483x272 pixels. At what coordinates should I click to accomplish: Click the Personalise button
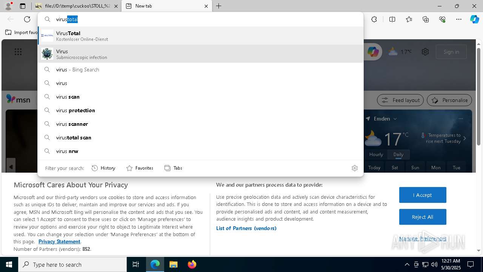coord(449,100)
